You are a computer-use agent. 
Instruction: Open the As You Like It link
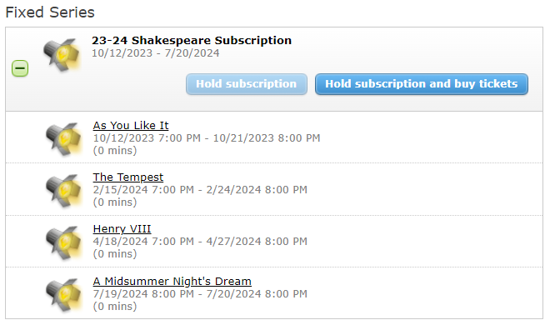click(x=131, y=125)
